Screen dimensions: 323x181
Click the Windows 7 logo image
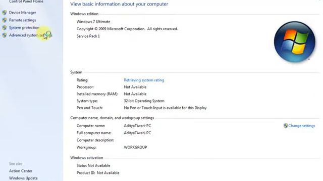click(x=295, y=42)
